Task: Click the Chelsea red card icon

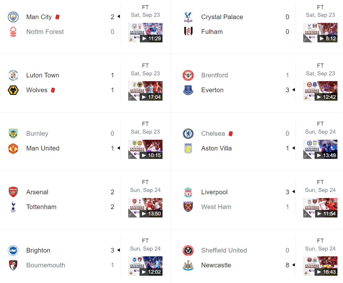Action: (231, 134)
